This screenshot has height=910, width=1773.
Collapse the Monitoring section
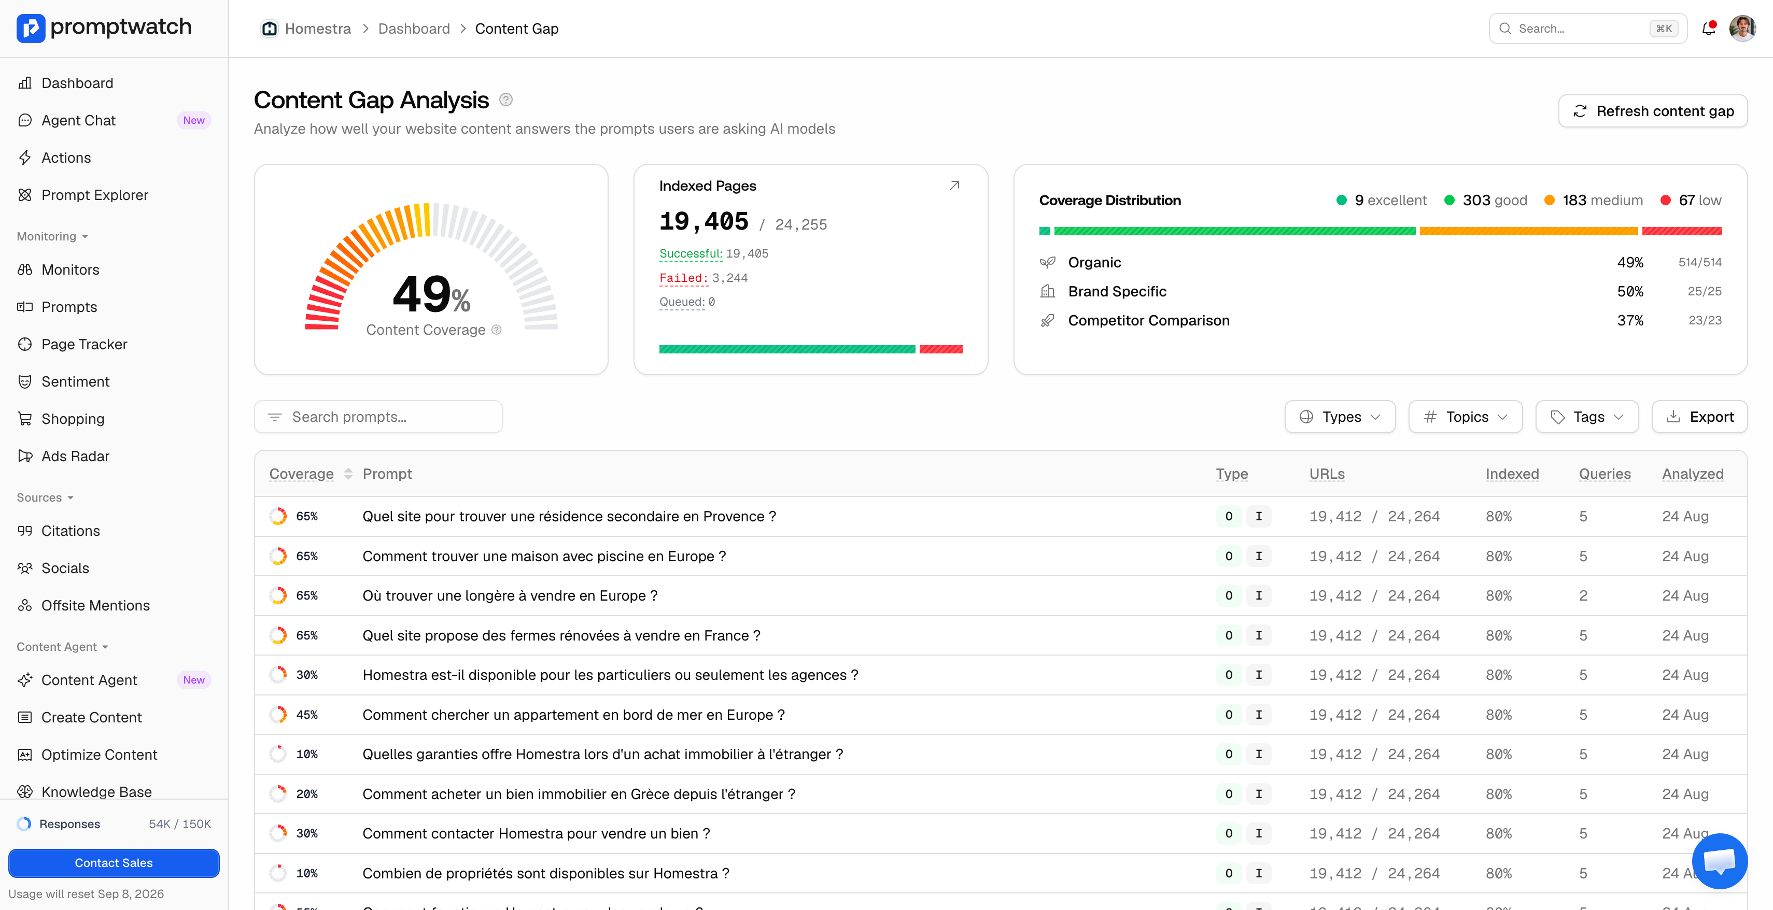pos(52,236)
